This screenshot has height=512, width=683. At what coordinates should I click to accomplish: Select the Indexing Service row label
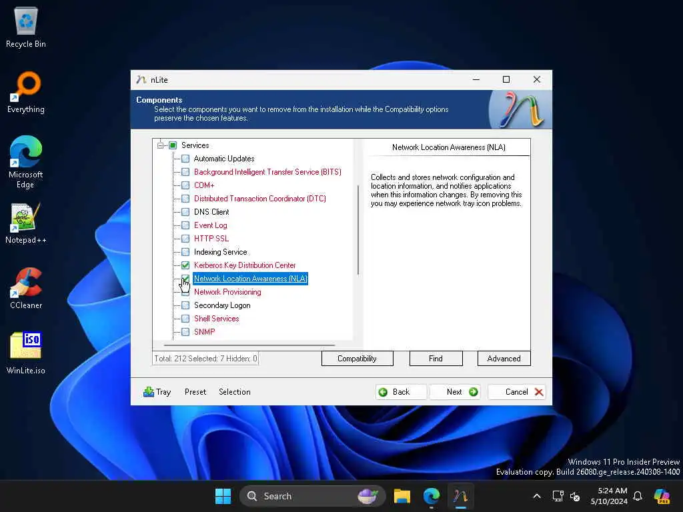pyautogui.click(x=220, y=252)
